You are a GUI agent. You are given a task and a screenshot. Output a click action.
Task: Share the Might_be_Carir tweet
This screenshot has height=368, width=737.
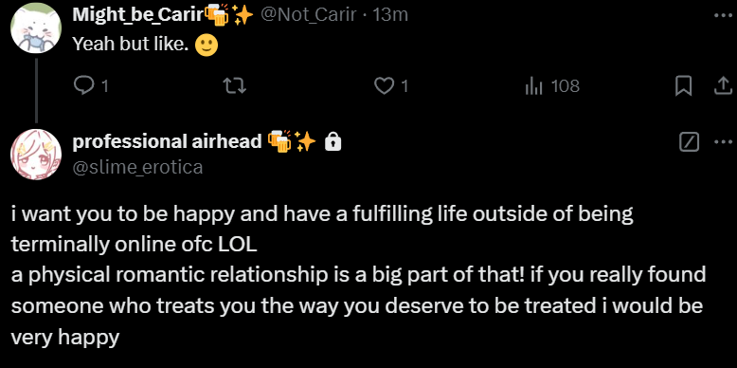[724, 86]
